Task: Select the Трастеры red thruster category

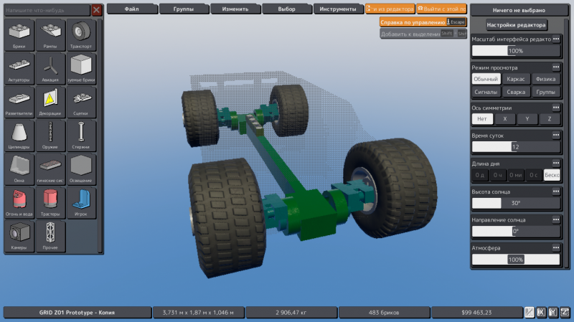Action: 50,203
